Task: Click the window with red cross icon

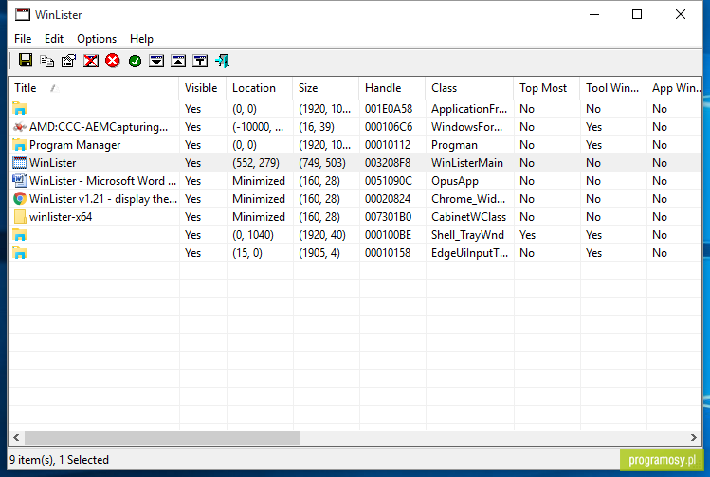Action: pyautogui.click(x=91, y=61)
